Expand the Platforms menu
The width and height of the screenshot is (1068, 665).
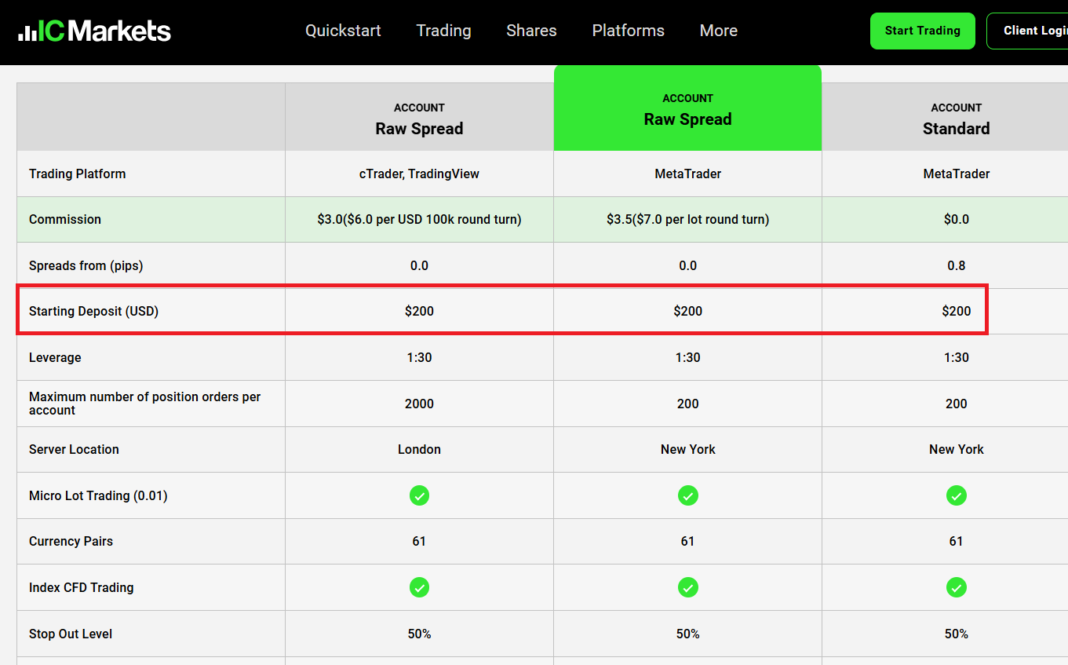pyautogui.click(x=628, y=31)
